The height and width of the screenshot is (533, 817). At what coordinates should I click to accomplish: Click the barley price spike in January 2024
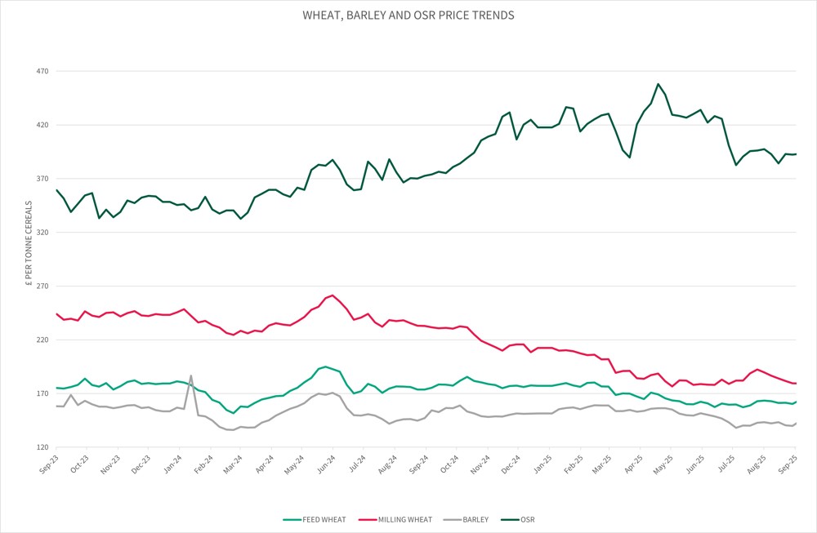click(191, 376)
